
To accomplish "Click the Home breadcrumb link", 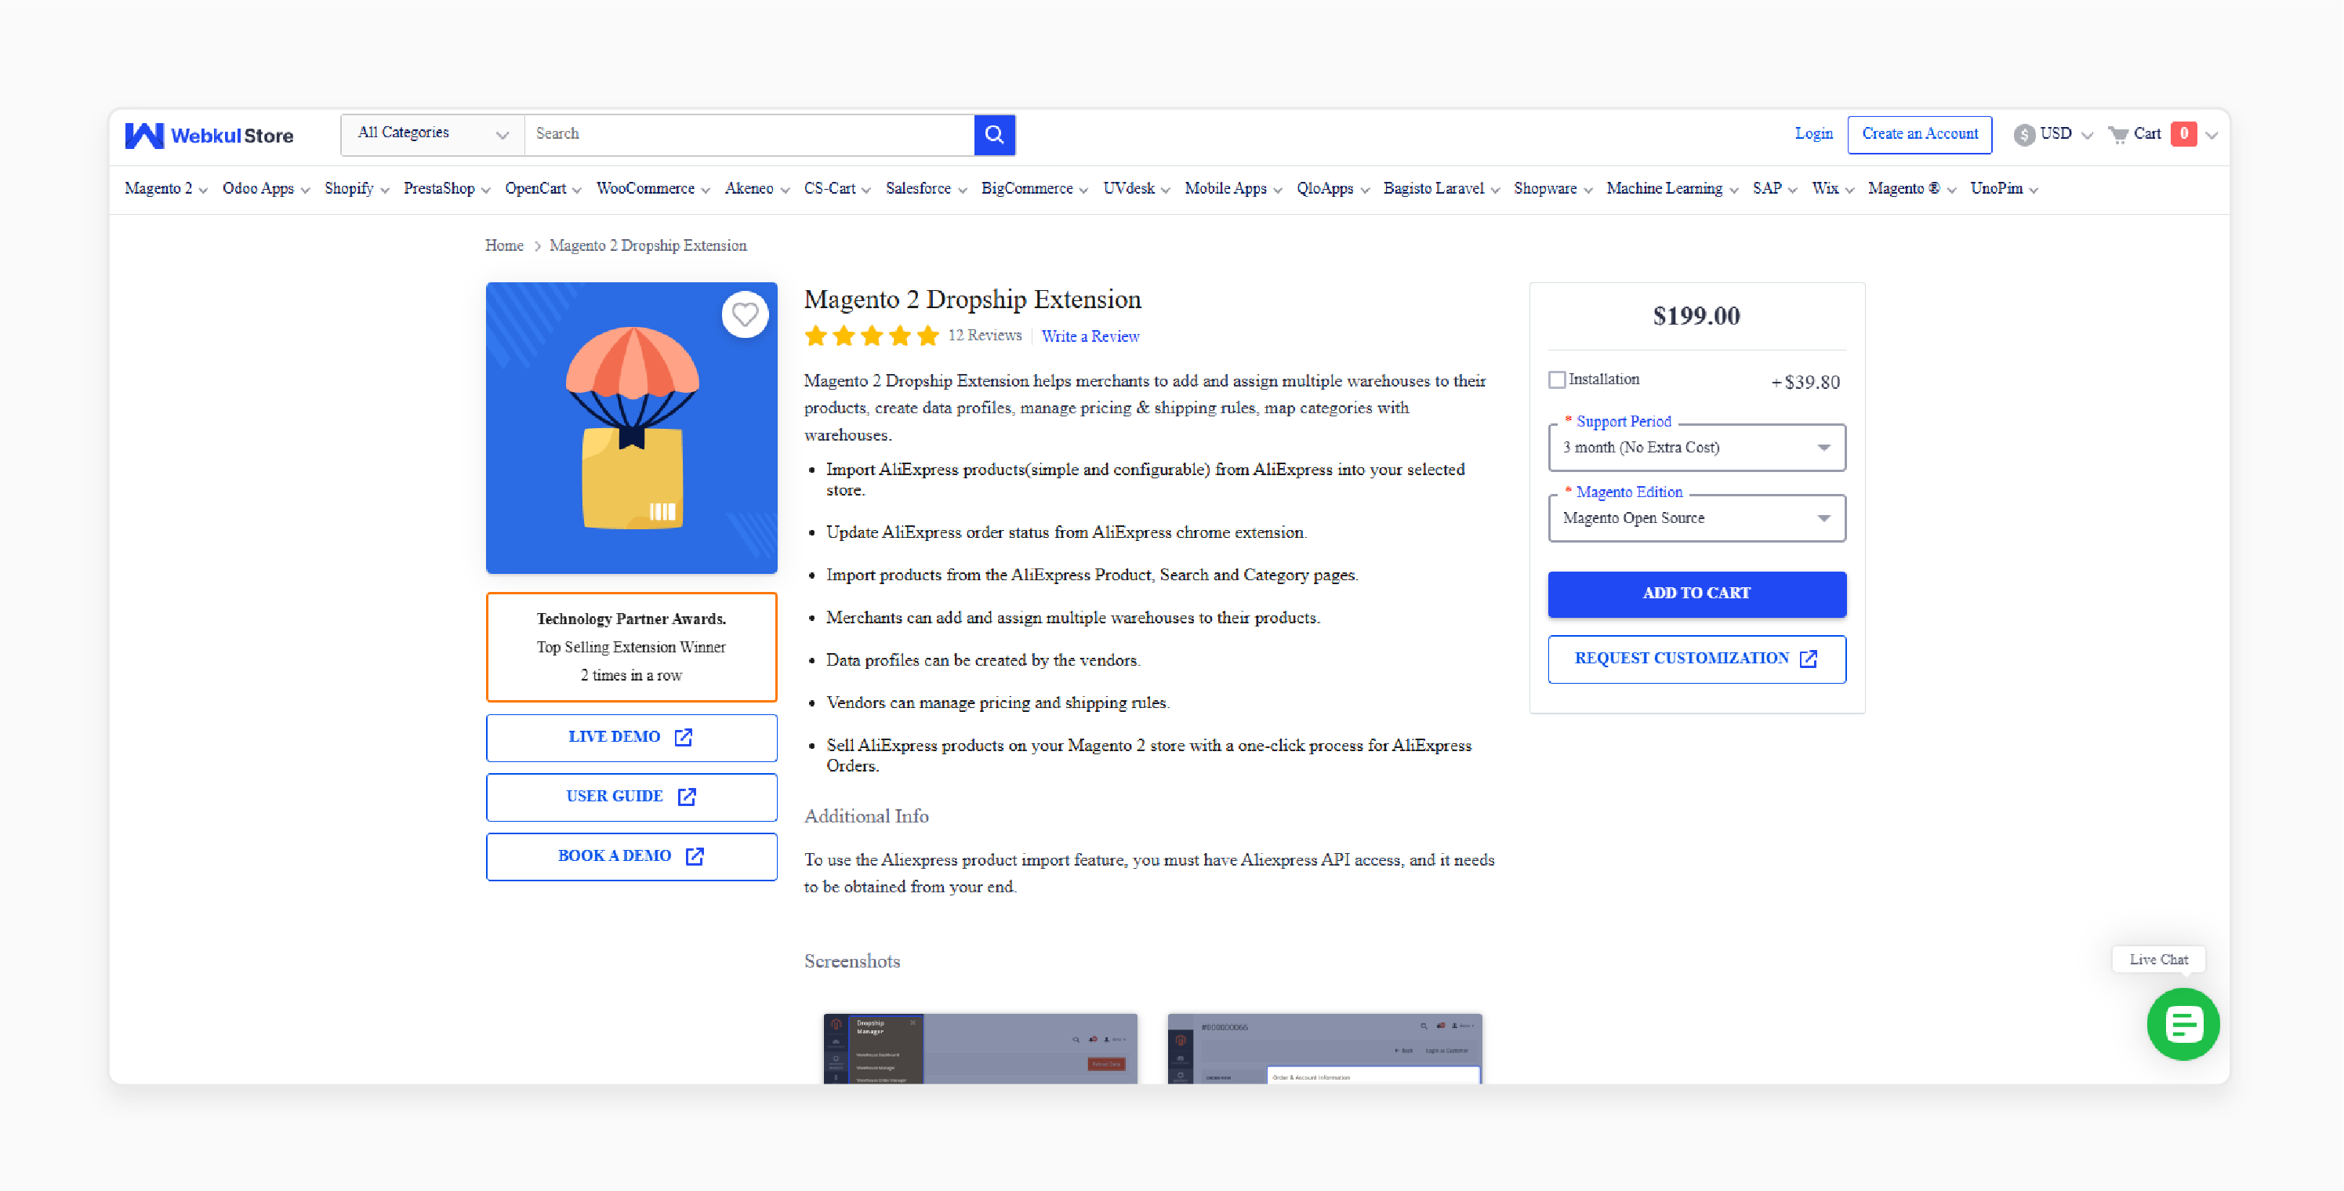I will click(504, 246).
